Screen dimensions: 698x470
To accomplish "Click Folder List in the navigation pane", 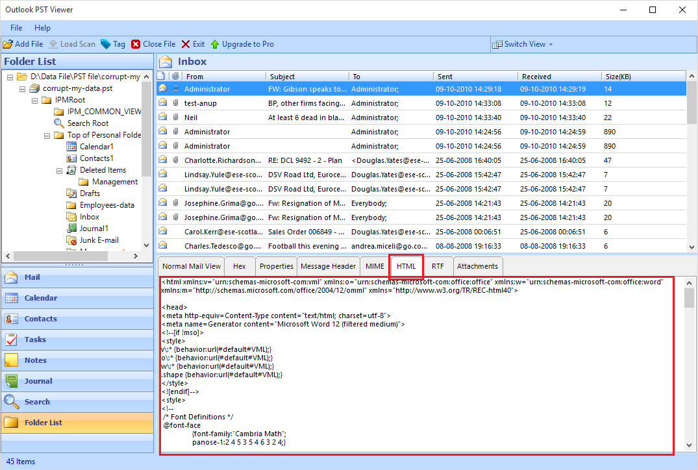I will [x=77, y=423].
